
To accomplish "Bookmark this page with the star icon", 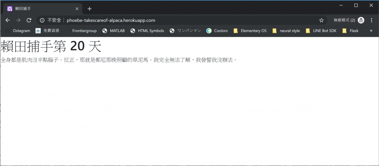I will [321, 20].
